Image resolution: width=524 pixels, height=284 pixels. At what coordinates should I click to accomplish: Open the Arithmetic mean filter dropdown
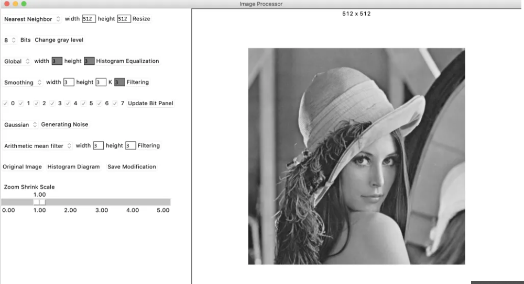37,146
